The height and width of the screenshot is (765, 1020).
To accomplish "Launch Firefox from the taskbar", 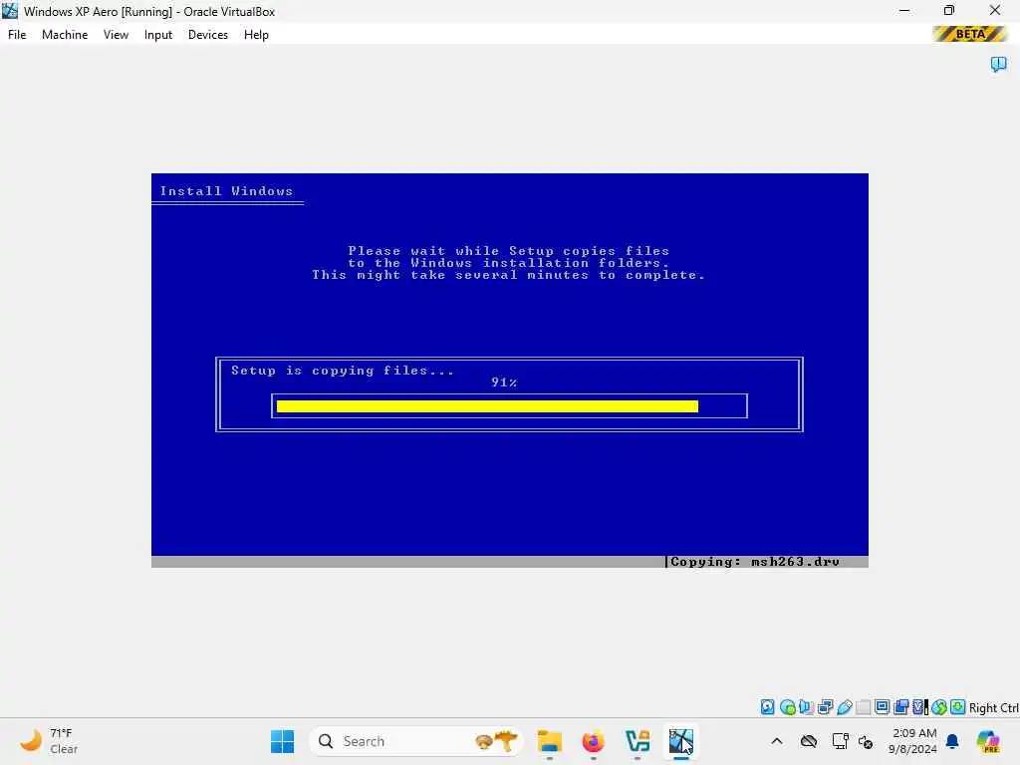I will (594, 741).
